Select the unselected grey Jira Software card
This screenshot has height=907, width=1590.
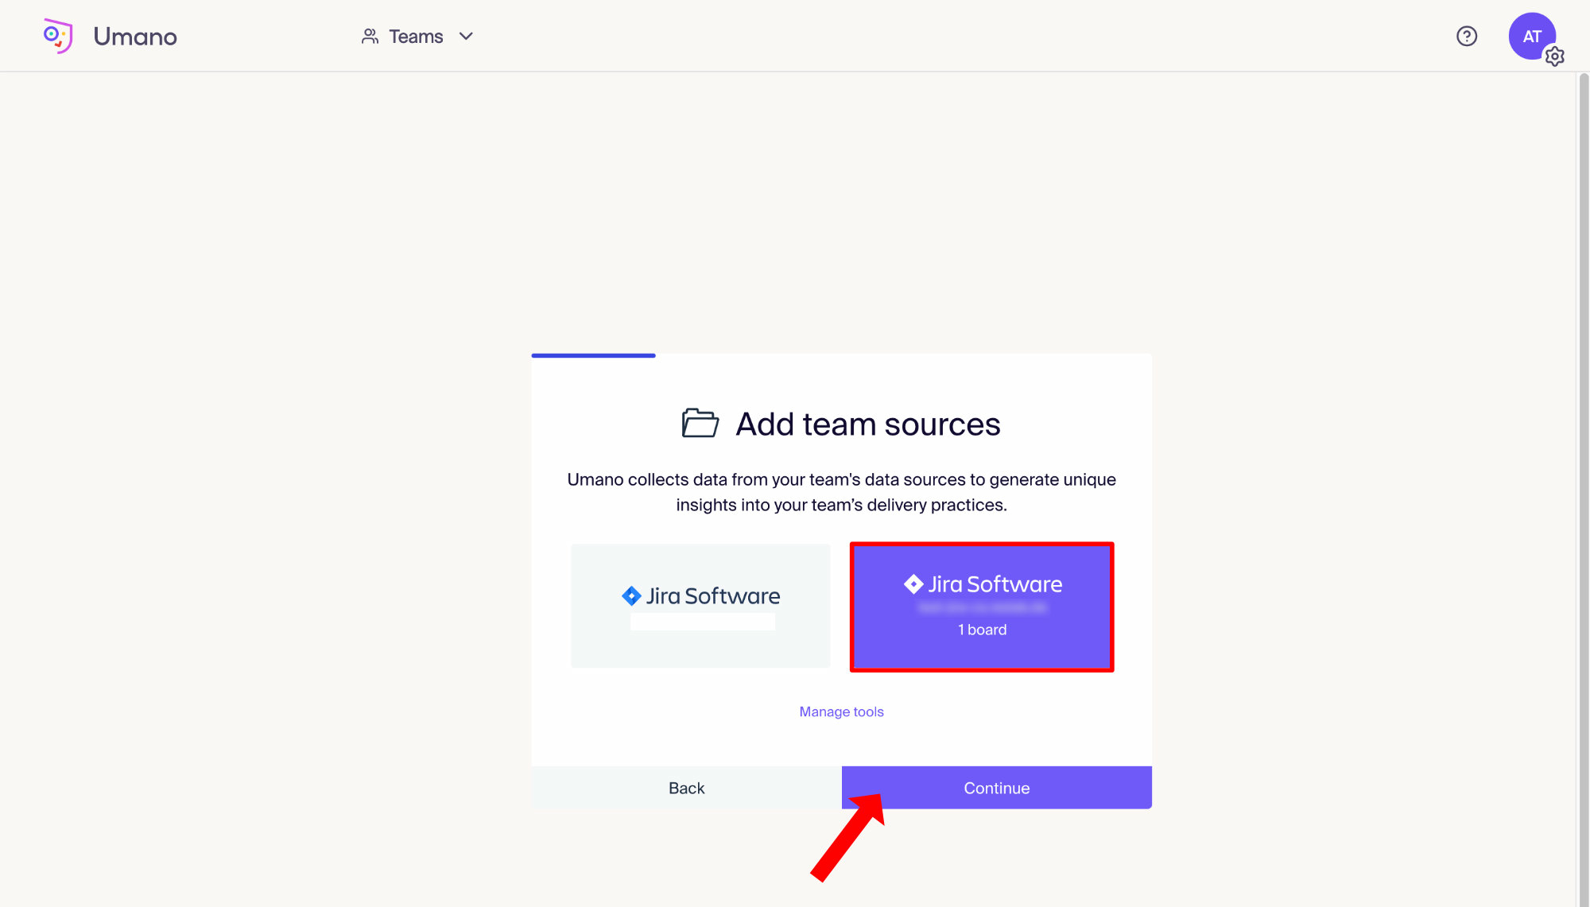pos(700,606)
